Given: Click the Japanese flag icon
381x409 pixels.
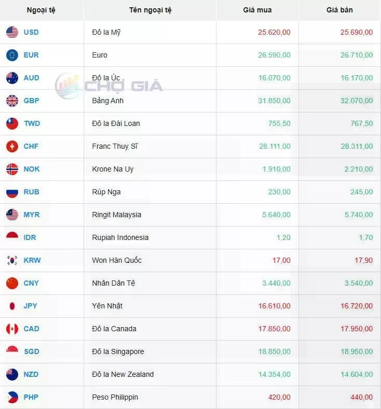Looking at the screenshot, I should [12, 306].
